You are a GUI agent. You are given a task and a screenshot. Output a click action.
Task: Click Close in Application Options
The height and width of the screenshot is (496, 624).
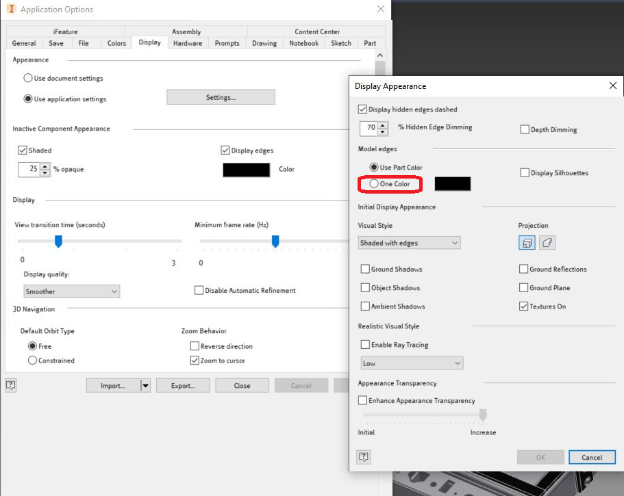tap(242, 386)
